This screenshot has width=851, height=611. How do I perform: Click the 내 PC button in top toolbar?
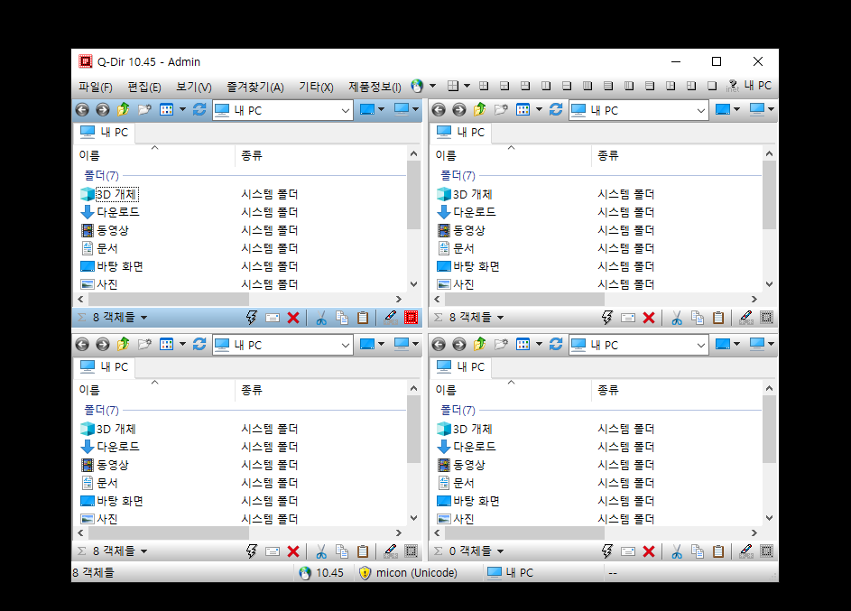pyautogui.click(x=758, y=86)
